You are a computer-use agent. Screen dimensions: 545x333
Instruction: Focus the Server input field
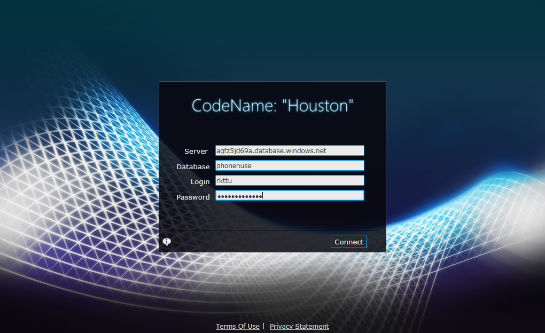point(289,150)
